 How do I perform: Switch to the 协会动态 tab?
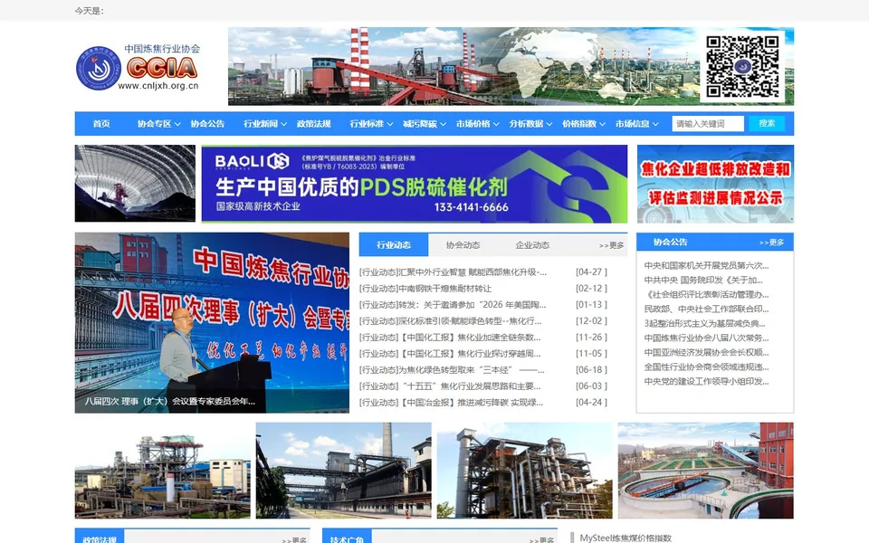(463, 245)
